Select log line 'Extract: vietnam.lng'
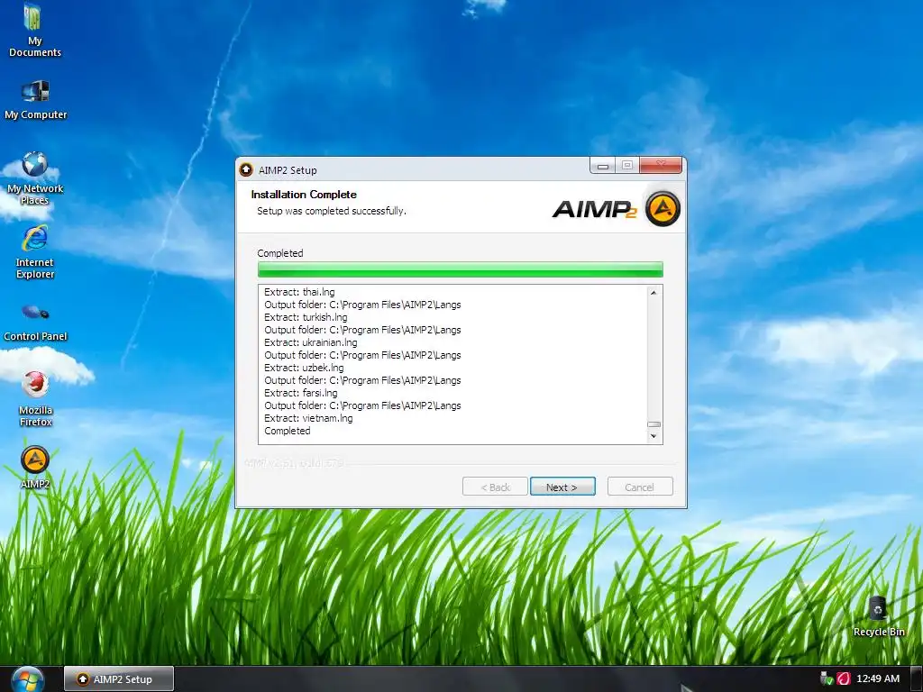The height and width of the screenshot is (692, 923). click(308, 418)
